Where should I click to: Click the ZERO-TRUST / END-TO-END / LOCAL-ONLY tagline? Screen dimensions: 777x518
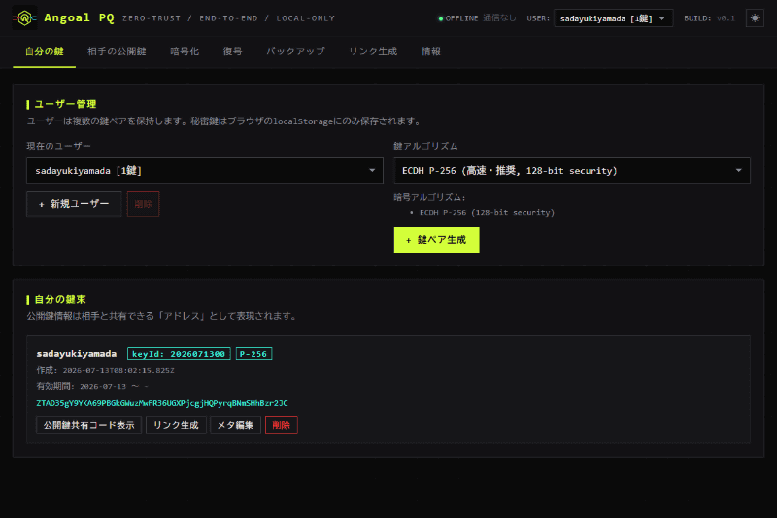pyautogui.click(x=228, y=18)
